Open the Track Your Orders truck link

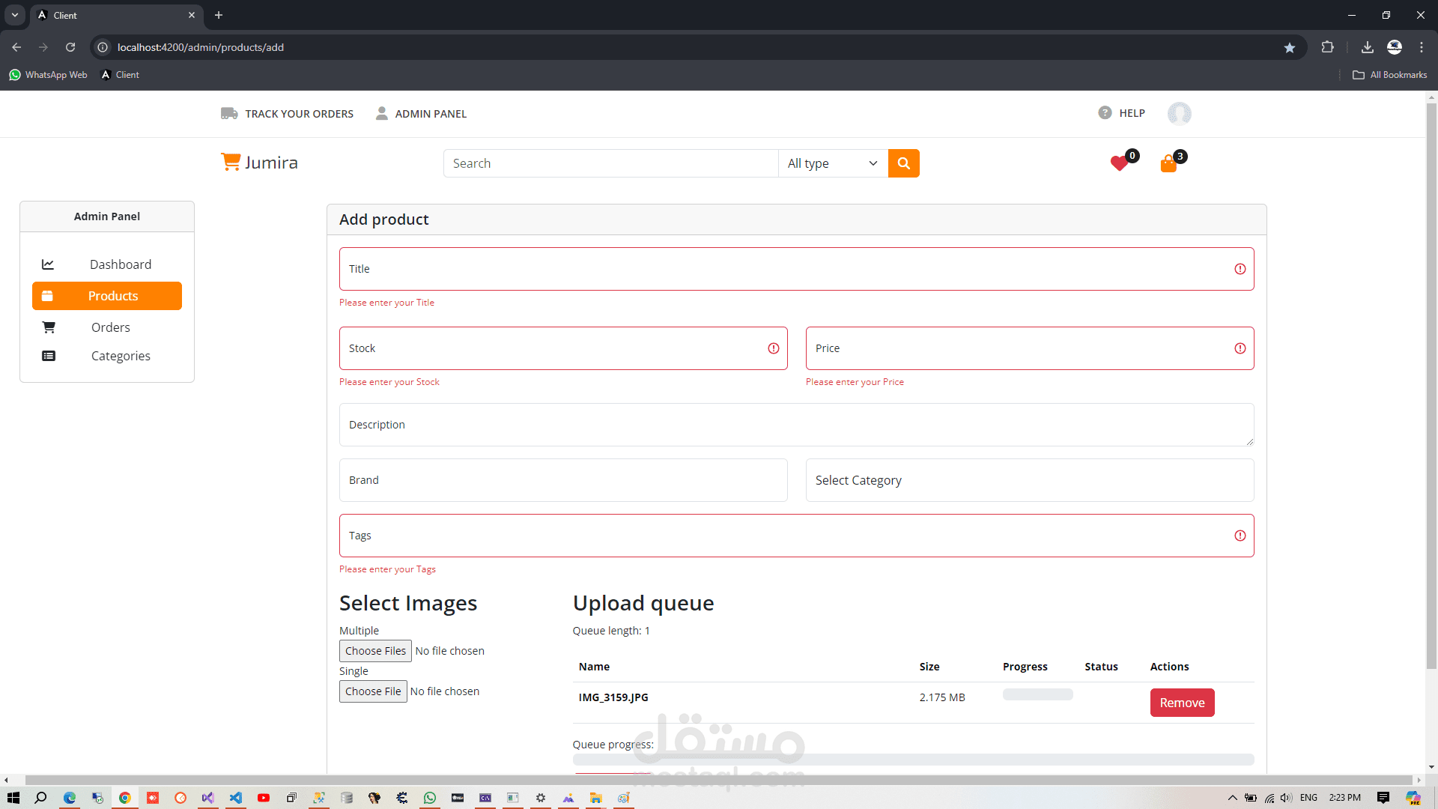(x=288, y=114)
